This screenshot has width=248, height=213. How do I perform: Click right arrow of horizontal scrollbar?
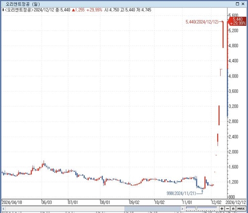182,209
